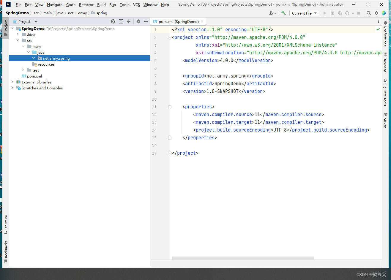Expand the .idea folder
This screenshot has width=391, height=280.
18,34
